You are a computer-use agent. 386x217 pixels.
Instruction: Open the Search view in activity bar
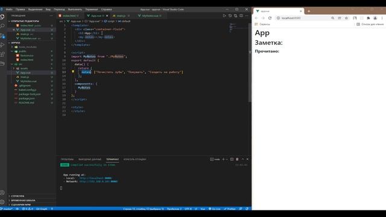2,26
